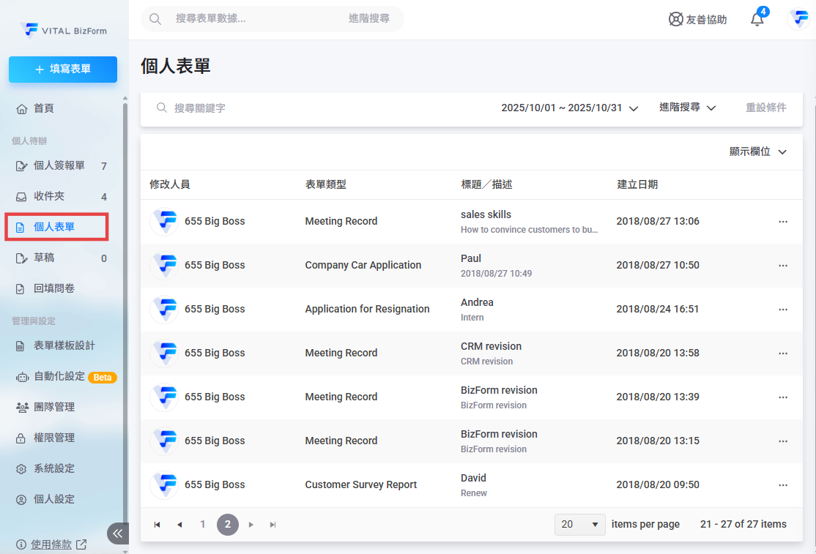
Task: Open user avatar in top right
Action: pos(797,20)
